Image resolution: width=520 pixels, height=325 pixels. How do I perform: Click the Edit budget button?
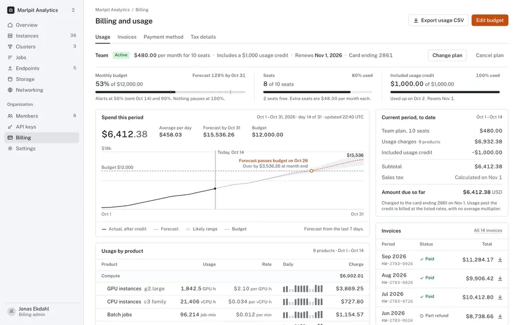490,20
